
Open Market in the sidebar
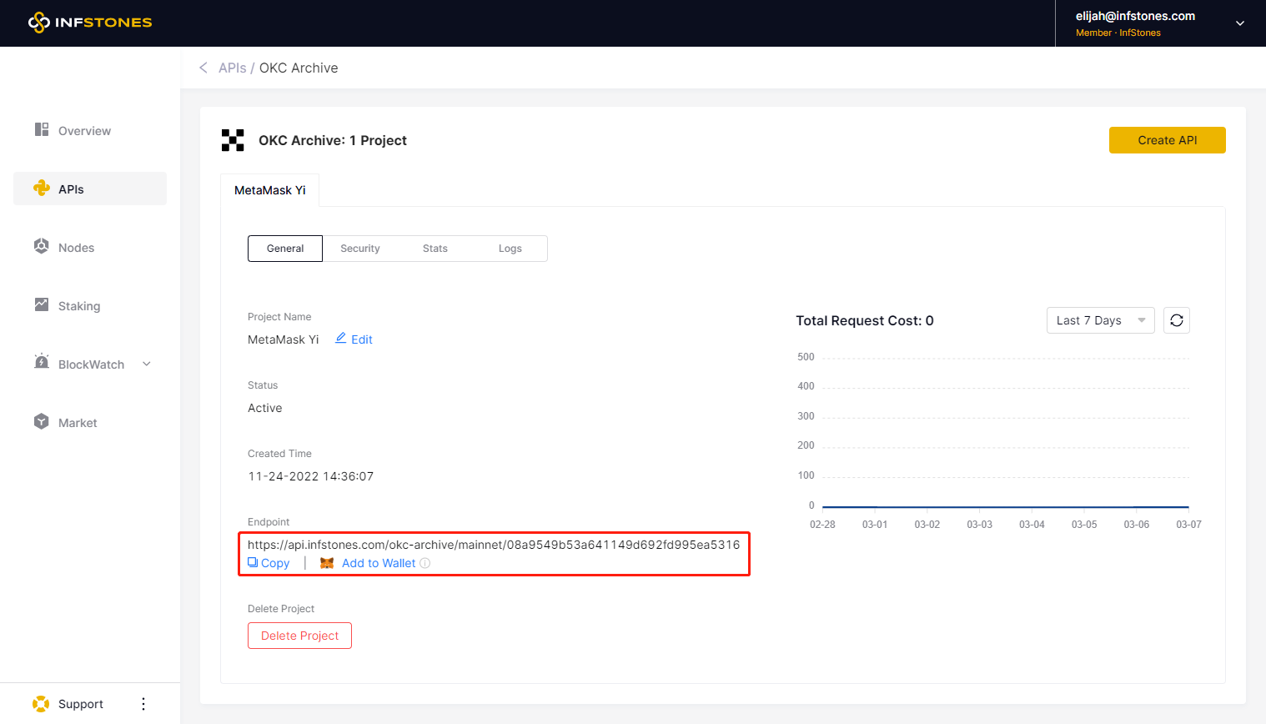point(90,422)
